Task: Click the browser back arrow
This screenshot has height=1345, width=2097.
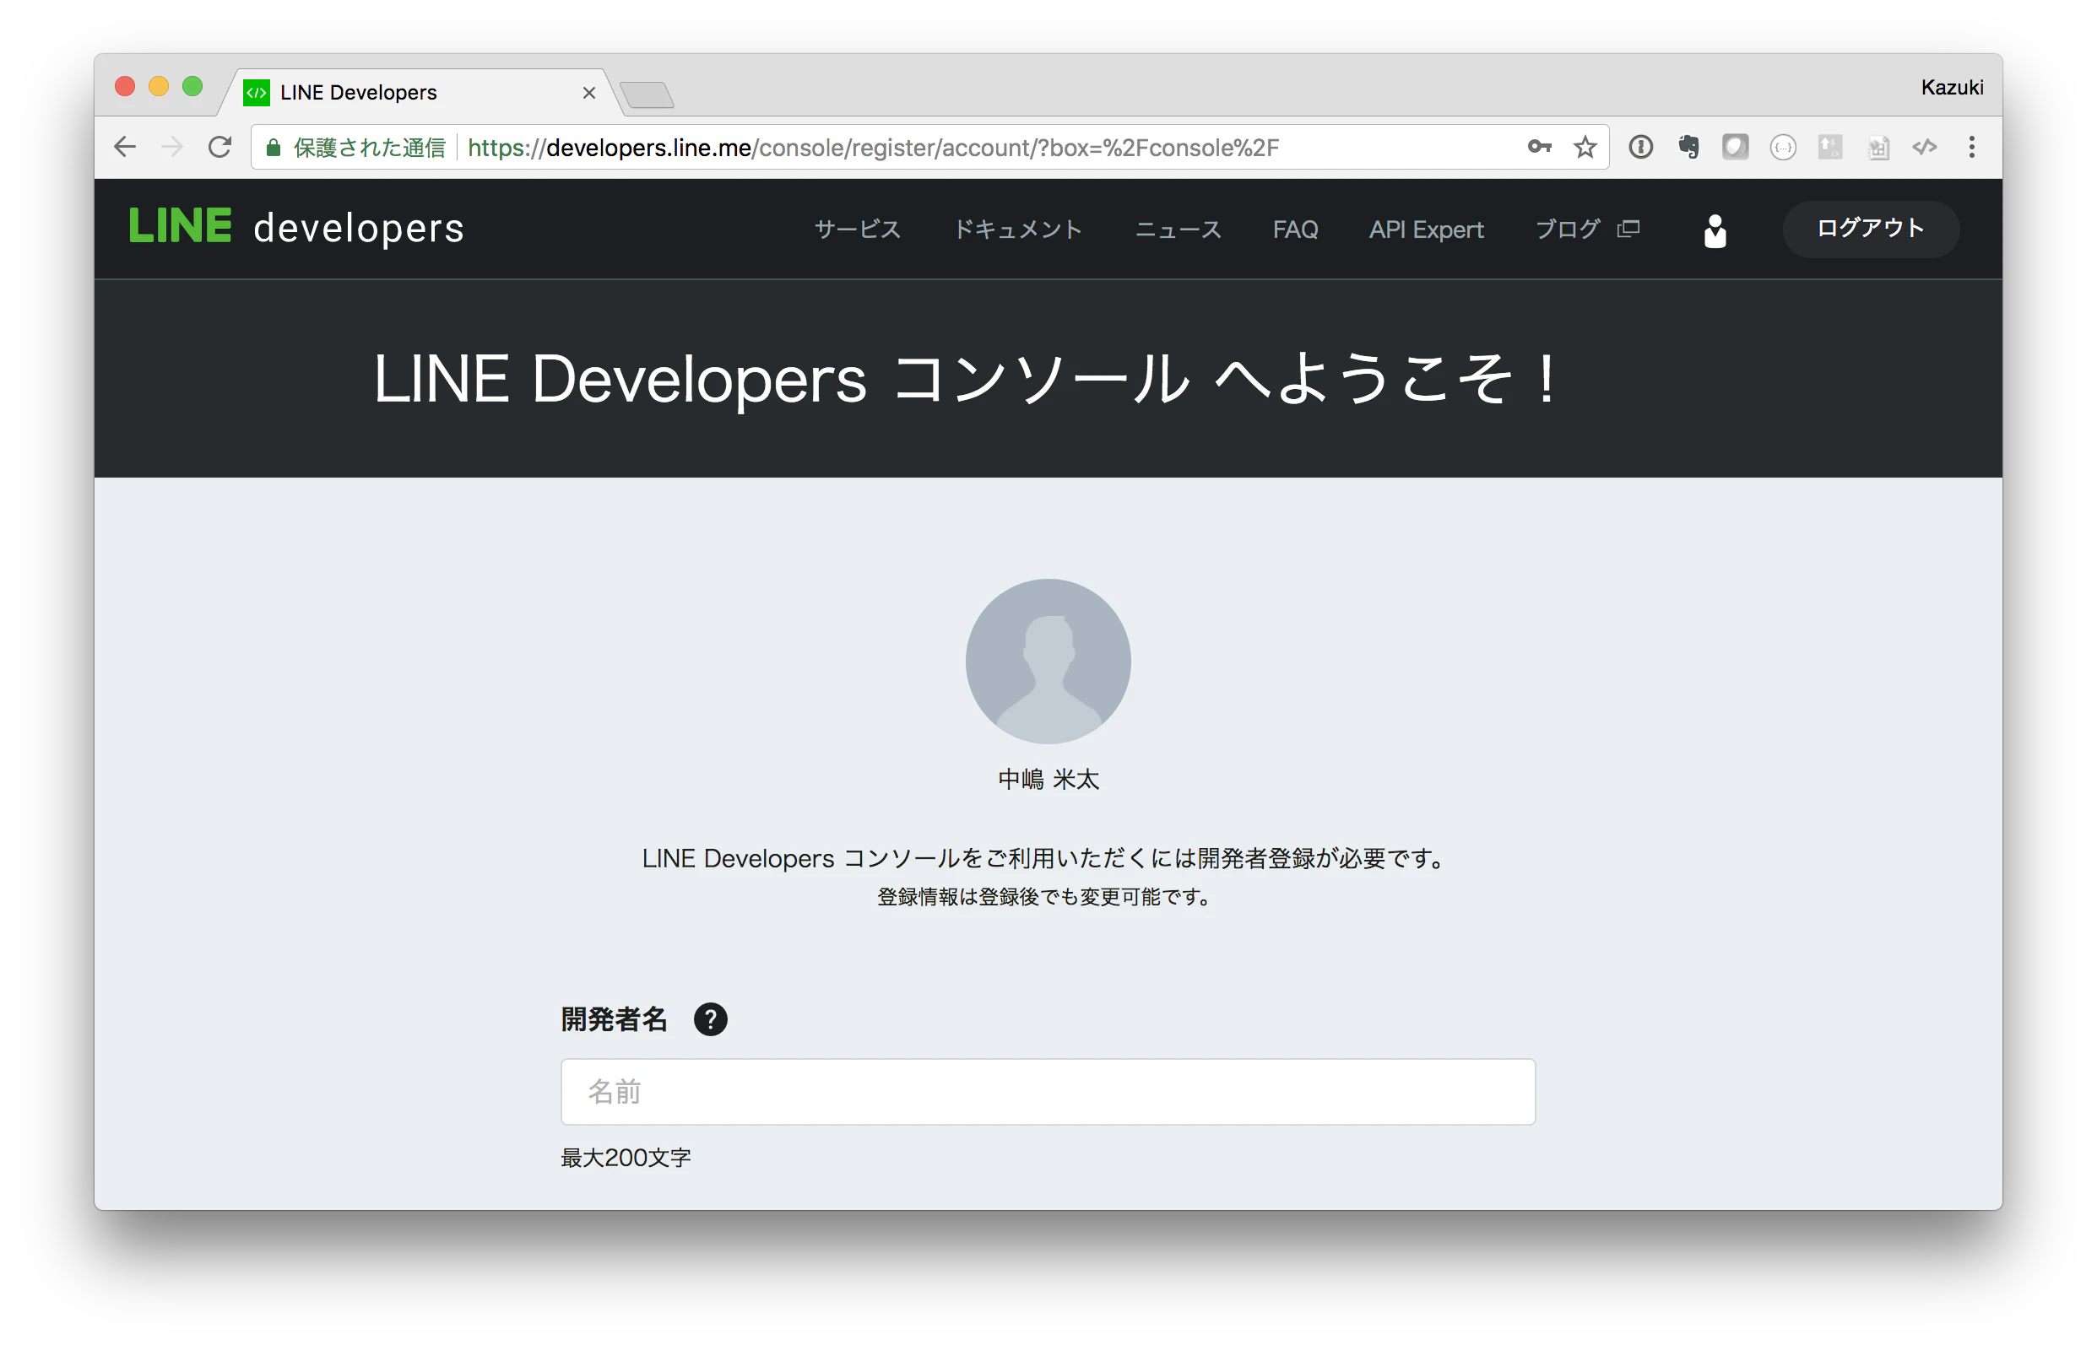Action: click(125, 147)
